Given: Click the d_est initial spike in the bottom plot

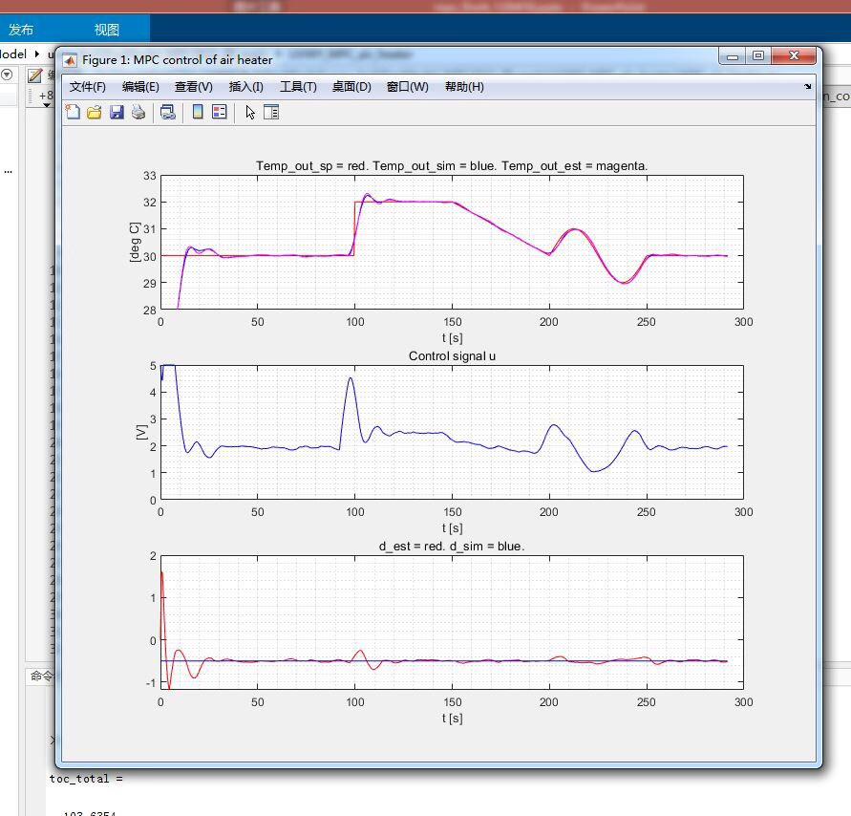Looking at the screenshot, I should coord(161,572).
